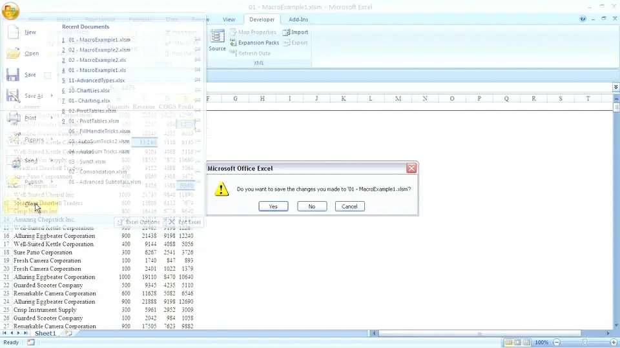
Task: Select column G header
Action: pyautogui.click(x=235, y=99)
